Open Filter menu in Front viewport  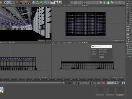pyautogui.click(x=75, y=43)
